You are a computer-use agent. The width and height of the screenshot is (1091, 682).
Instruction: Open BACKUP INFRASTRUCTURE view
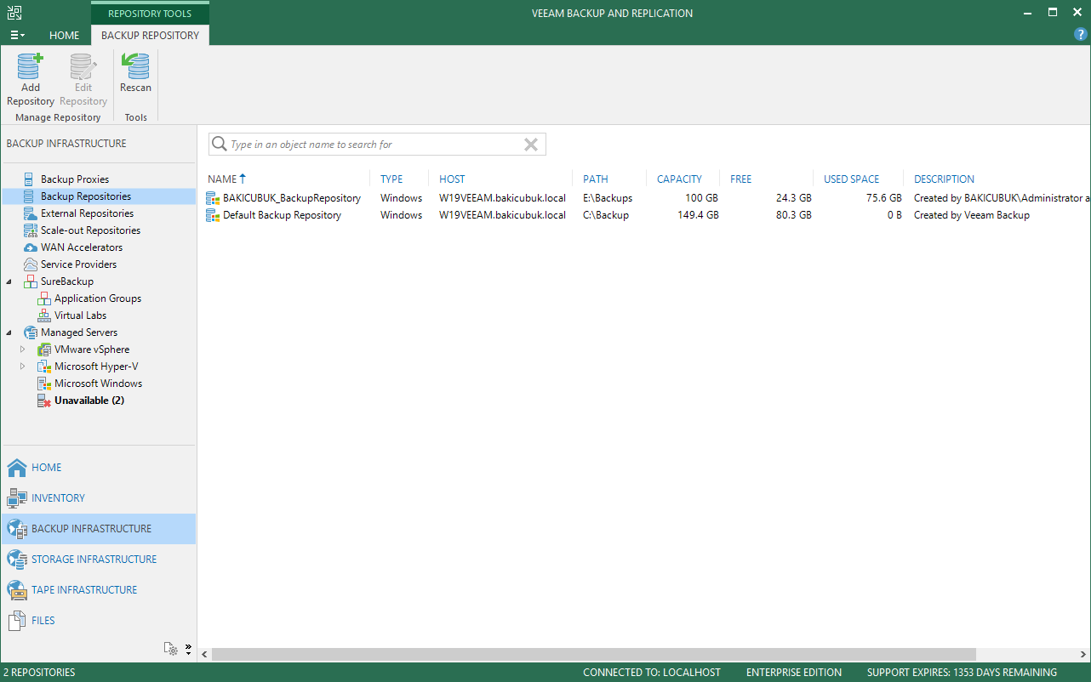[99, 529]
